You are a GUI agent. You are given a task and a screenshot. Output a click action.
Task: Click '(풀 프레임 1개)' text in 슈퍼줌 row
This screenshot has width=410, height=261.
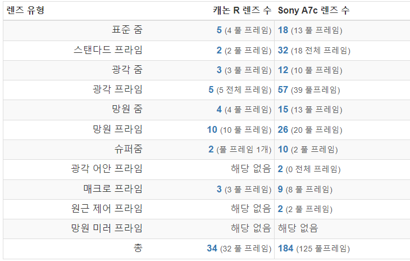click(244, 150)
